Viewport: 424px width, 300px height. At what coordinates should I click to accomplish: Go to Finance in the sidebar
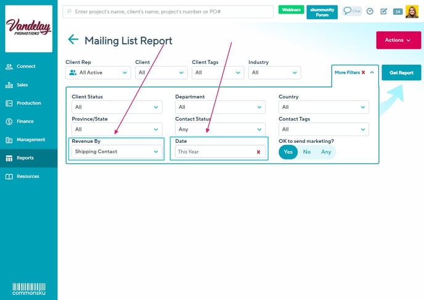click(25, 121)
